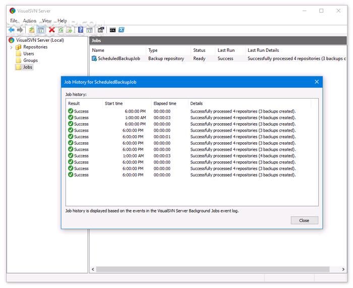The width and height of the screenshot is (353, 288).
Task: Toggle the Show/Hide Console Tree icon
Action: click(x=41, y=30)
